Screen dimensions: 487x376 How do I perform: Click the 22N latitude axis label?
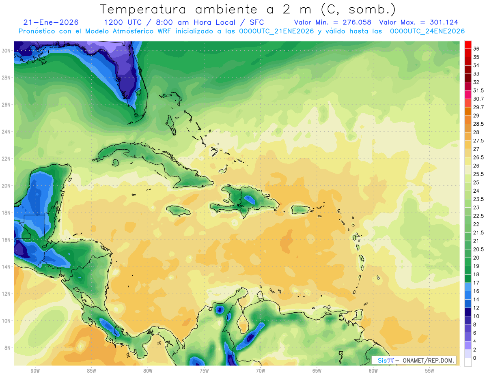(6, 159)
